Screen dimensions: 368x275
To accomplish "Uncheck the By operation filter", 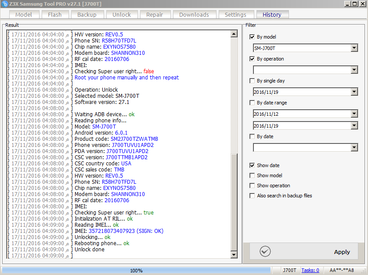I will tap(252, 59).
